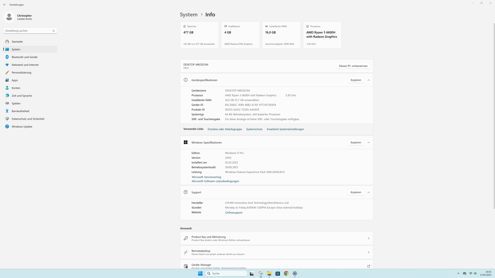Go to Netzwerk und Internet

coord(30,65)
